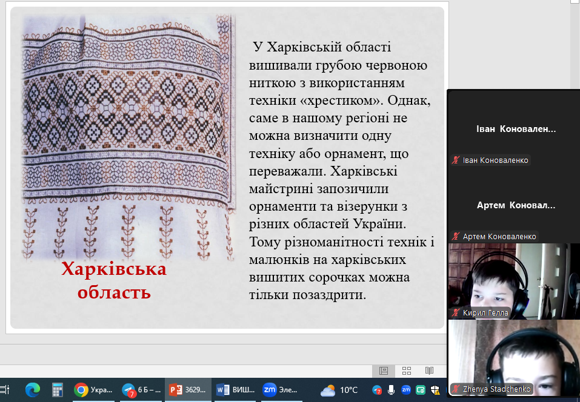
Task: Click the slide text line "тільки позаздрити."
Action: click(307, 295)
